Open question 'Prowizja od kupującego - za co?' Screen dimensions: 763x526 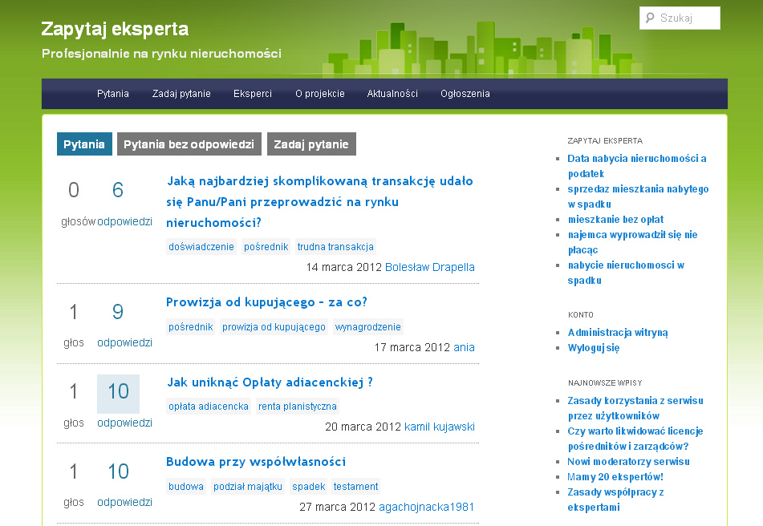(266, 302)
